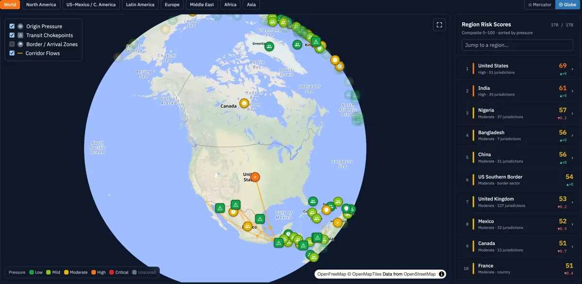
Task: Expand the India row chevron
Action: point(572,91)
